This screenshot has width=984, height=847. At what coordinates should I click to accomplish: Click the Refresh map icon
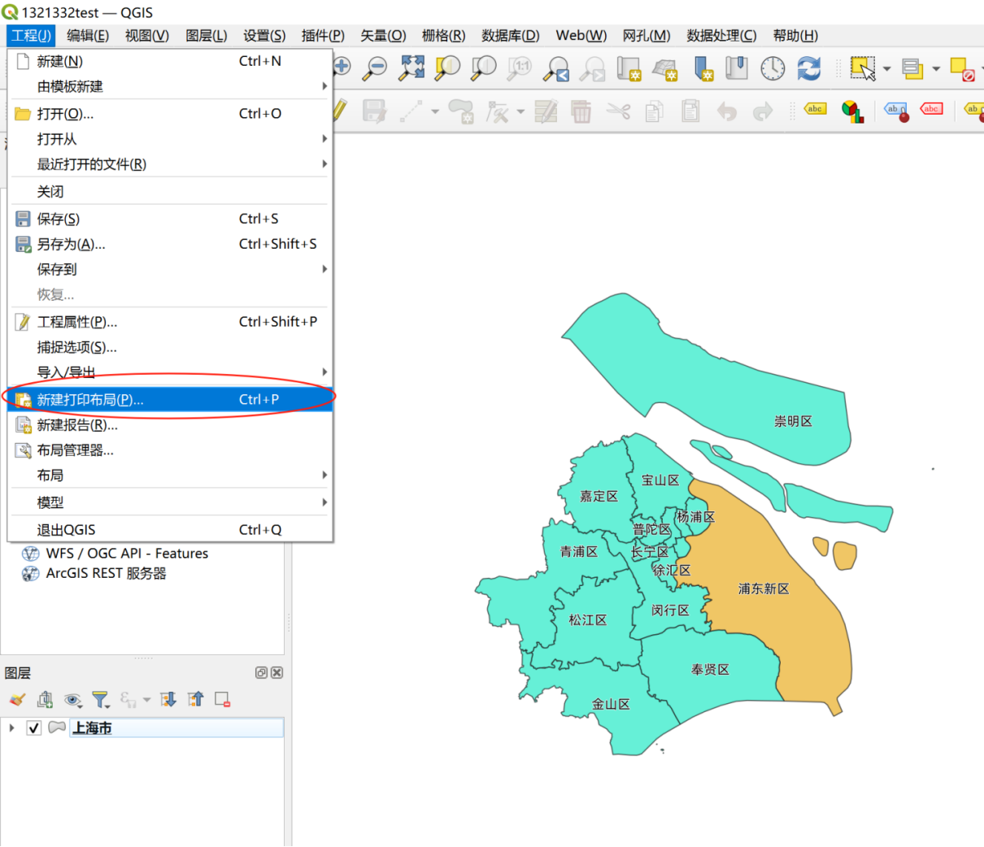tap(809, 68)
